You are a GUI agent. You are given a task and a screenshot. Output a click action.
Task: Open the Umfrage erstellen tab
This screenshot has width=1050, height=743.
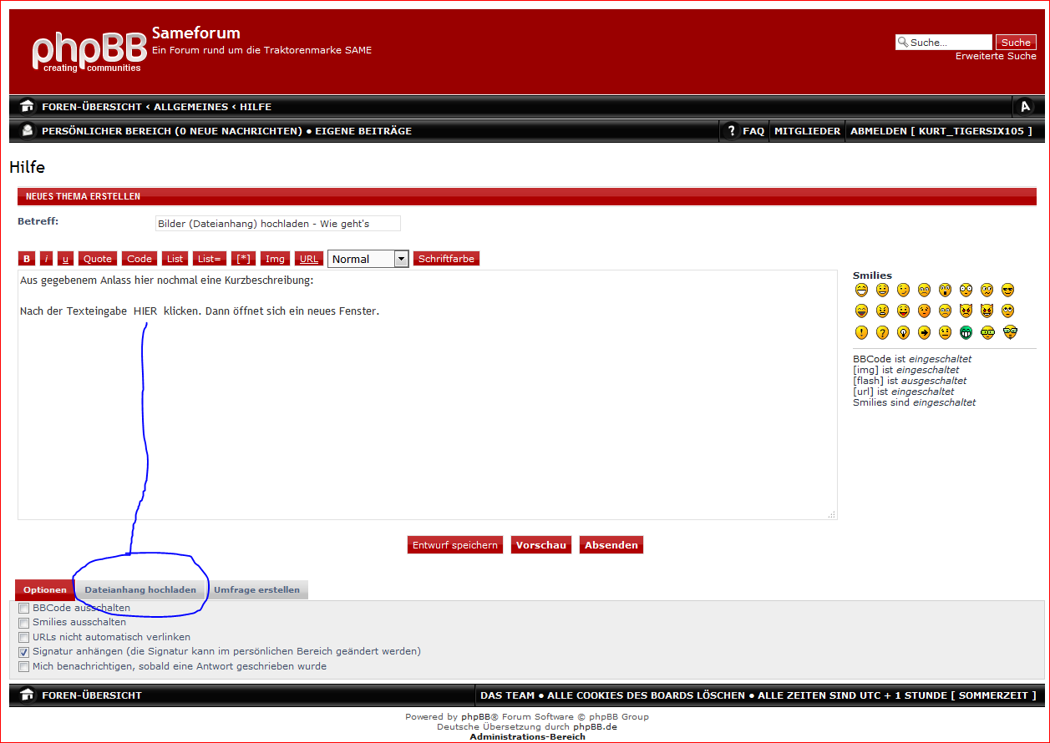click(x=256, y=590)
